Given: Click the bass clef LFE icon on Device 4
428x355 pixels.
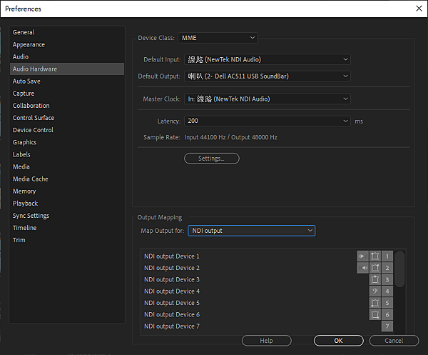Looking at the screenshot, I should click(x=375, y=291).
